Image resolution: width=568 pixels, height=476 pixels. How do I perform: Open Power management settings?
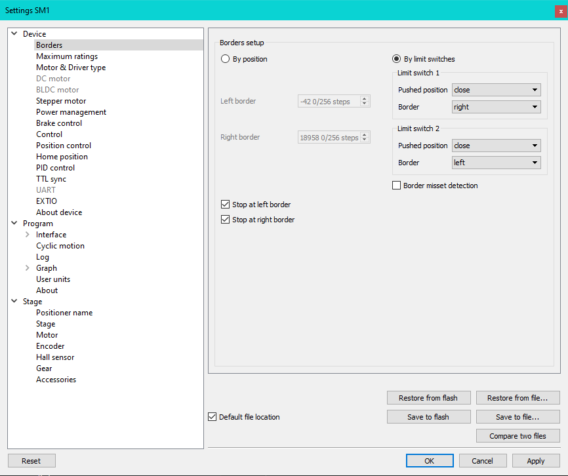(x=71, y=111)
